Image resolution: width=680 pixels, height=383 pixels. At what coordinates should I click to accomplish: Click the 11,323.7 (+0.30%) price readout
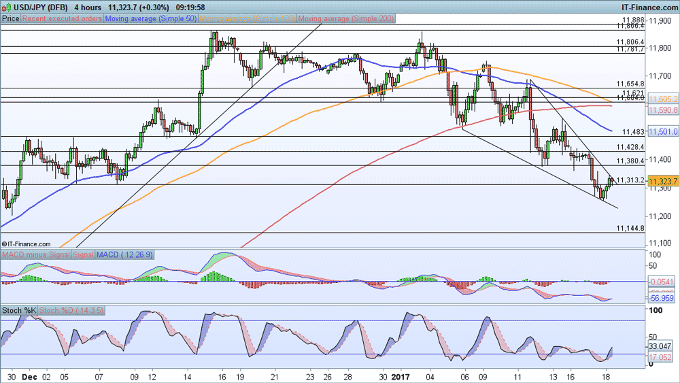pyautogui.click(x=138, y=7)
